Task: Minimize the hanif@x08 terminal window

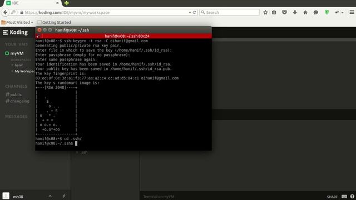Action: tap(44, 30)
